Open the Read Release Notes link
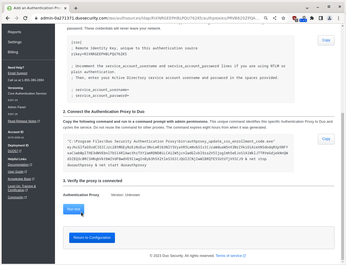This screenshot has height=265, width=346. coord(24,121)
